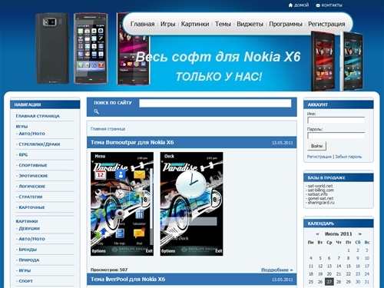This screenshot has height=288, width=384.
Task: Click the Пароль password field
Action: pos(336,135)
